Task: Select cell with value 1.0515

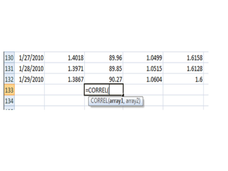Action: [x=143, y=68]
